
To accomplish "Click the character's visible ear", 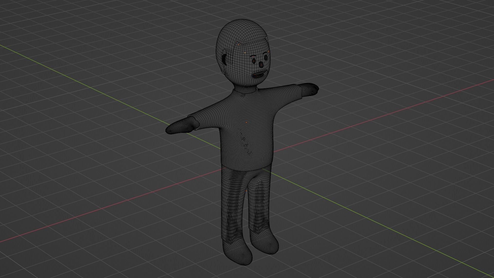I will [225, 60].
